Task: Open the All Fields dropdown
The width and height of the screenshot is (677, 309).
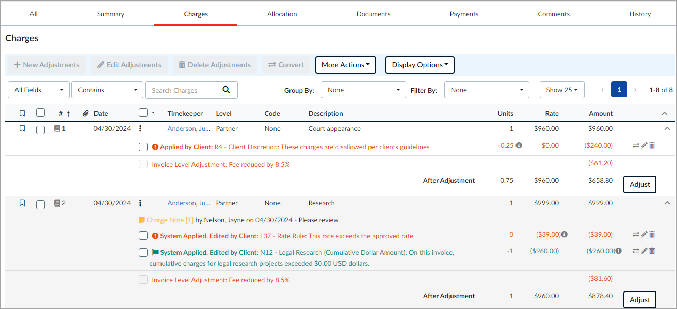Action: click(39, 90)
